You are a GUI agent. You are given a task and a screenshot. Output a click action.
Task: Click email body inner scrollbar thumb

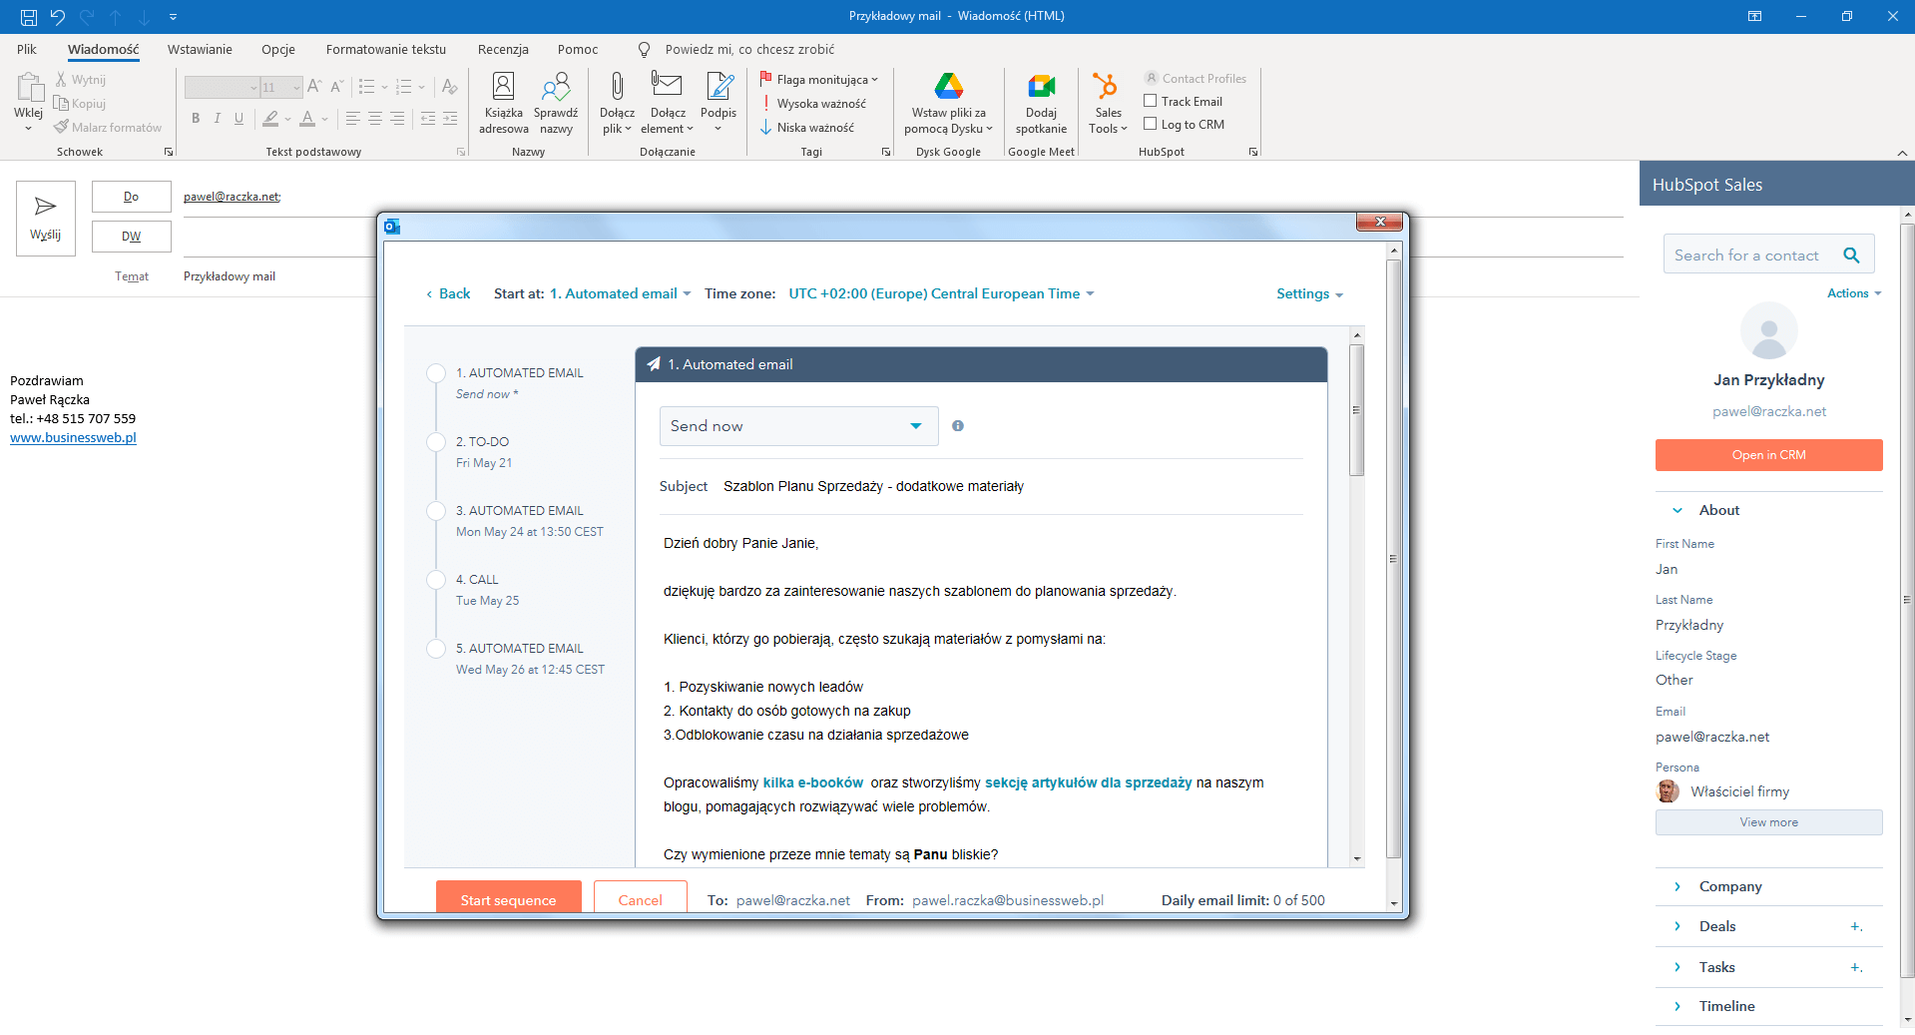[1356, 409]
